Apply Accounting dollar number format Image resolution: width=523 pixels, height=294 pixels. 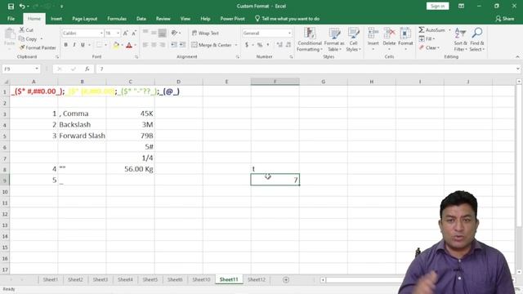click(x=247, y=45)
